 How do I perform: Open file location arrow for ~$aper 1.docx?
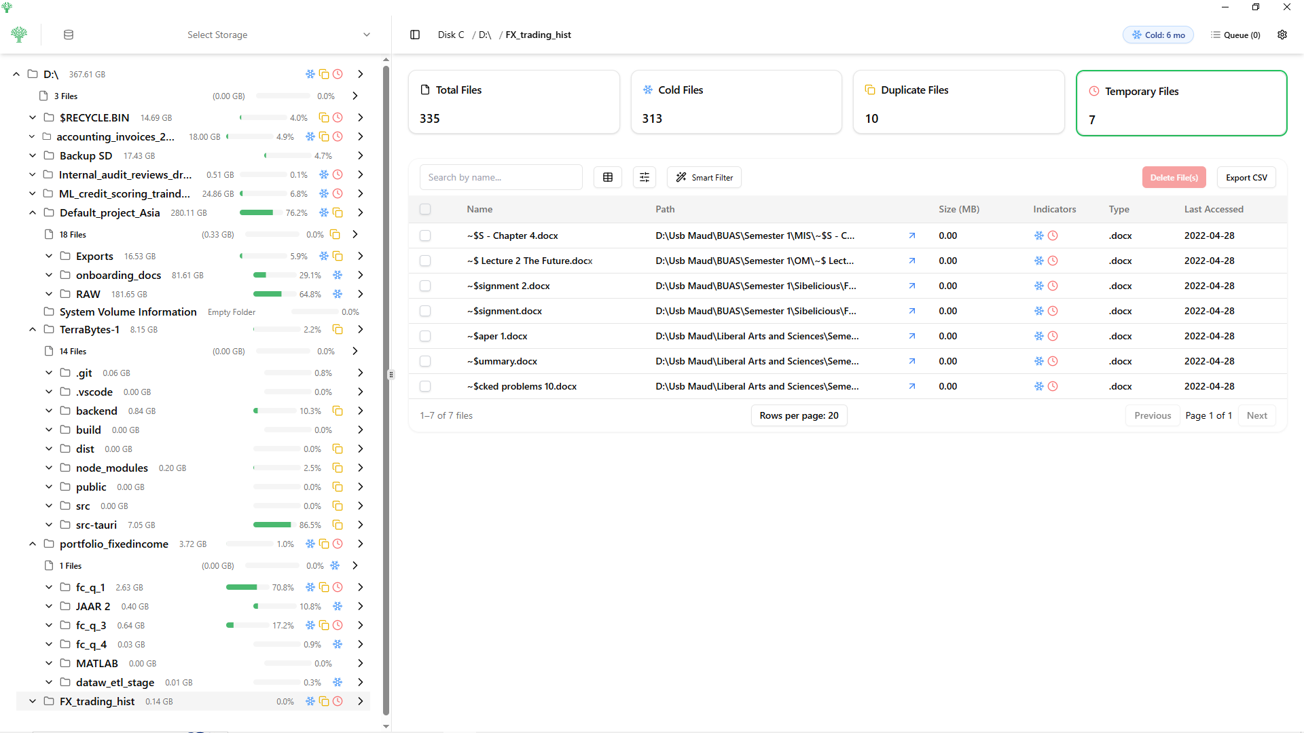912,335
